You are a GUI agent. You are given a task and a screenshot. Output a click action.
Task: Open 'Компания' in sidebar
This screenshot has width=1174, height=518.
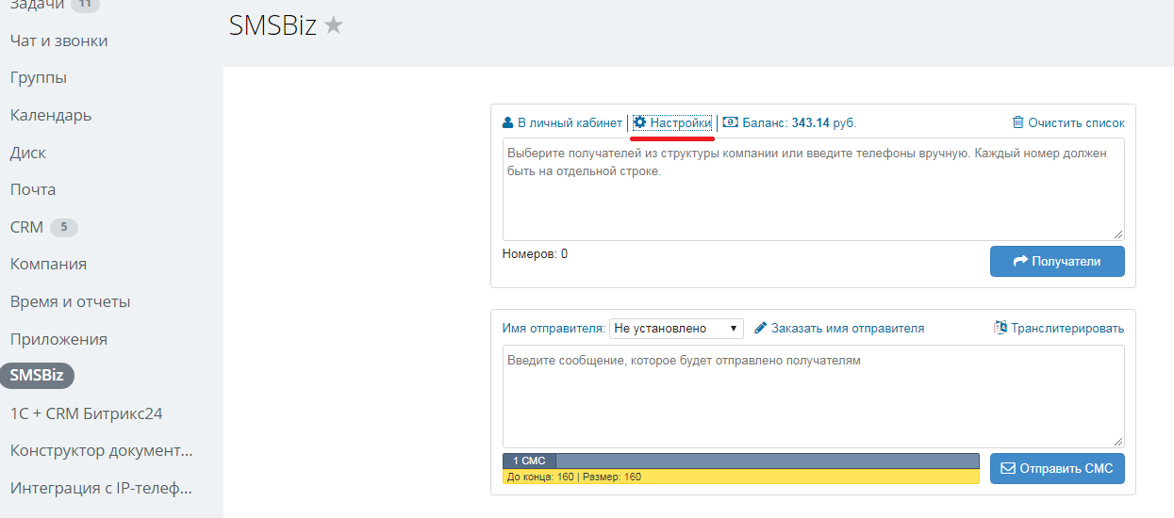(x=48, y=264)
